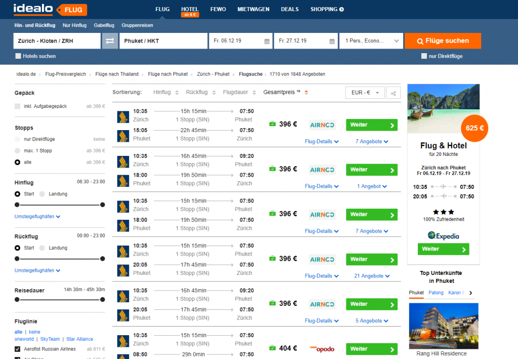The height and width of the screenshot is (359, 518).
Task: Click the left handle of the Reisedauer slider
Action: [17, 299]
